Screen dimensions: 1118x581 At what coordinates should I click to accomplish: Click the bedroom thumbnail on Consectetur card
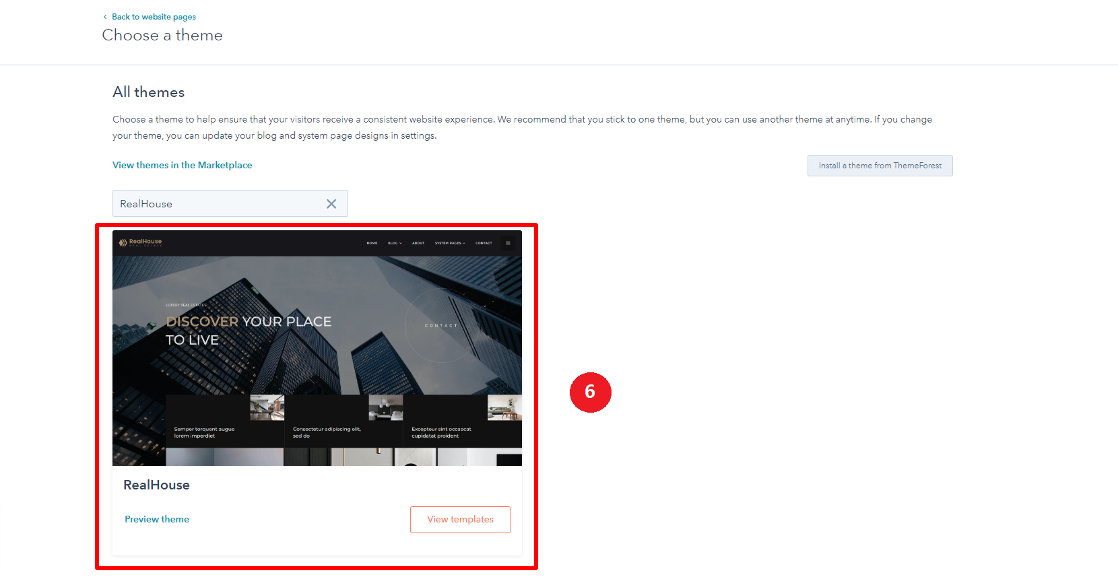click(x=386, y=407)
